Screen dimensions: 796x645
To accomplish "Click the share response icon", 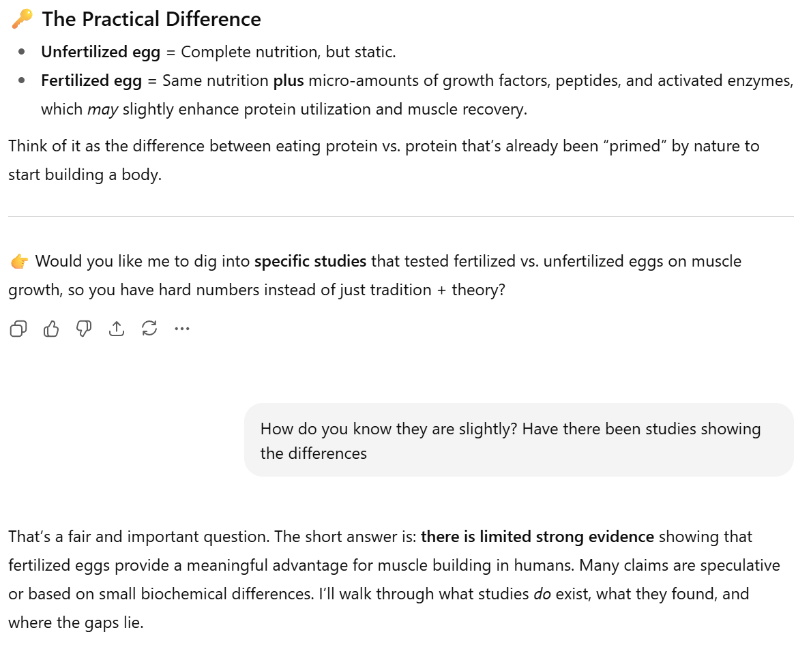I will coord(117,329).
